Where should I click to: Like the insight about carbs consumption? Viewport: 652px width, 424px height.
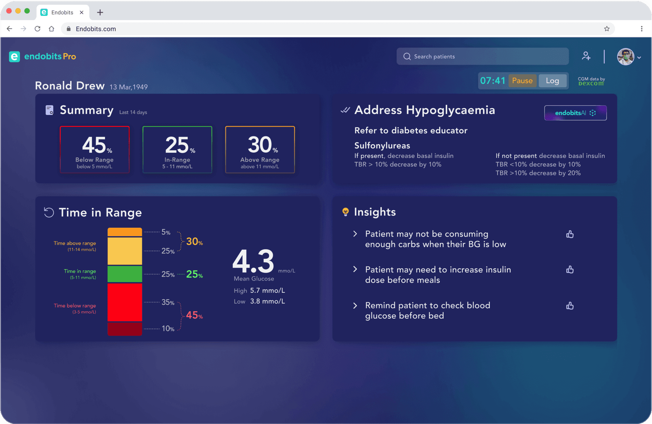pos(570,234)
